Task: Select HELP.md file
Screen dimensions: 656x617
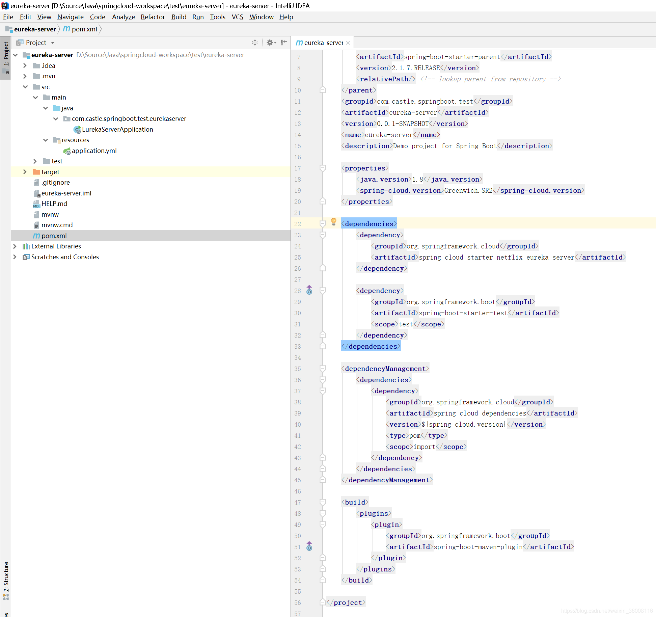Action: [x=54, y=204]
